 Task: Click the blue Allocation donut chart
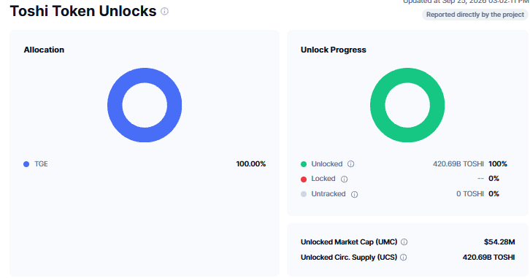pos(145,105)
